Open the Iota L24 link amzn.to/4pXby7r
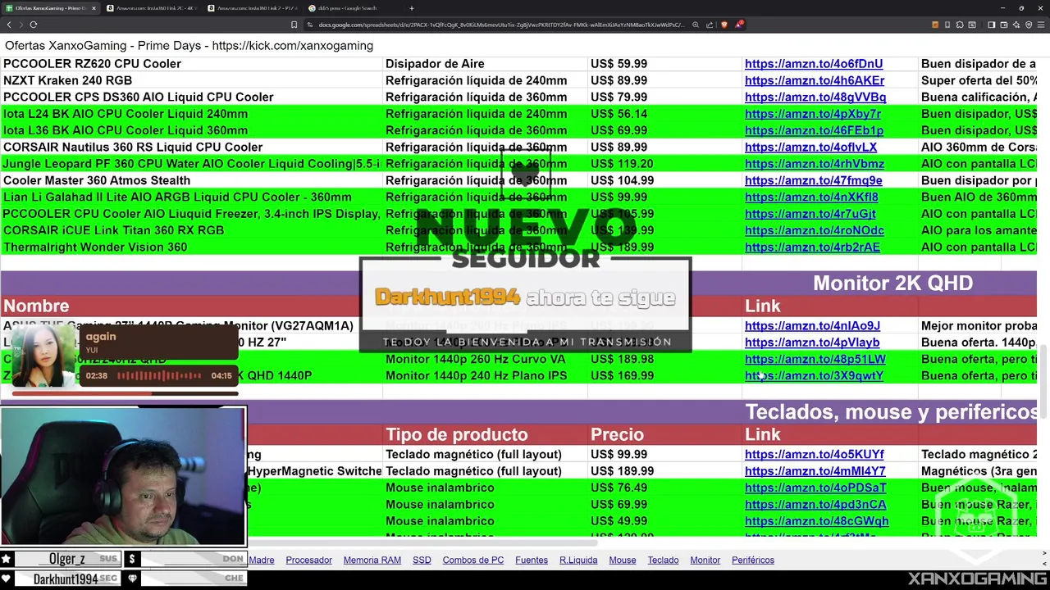Image resolution: width=1050 pixels, height=590 pixels. (813, 114)
